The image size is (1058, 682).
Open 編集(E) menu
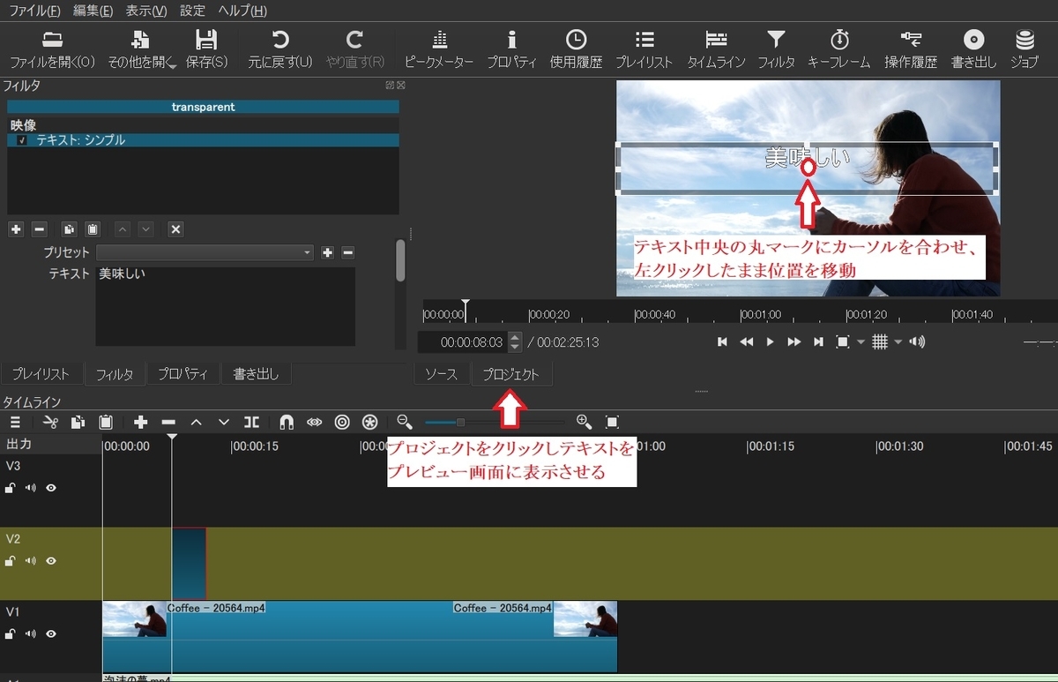[93, 11]
